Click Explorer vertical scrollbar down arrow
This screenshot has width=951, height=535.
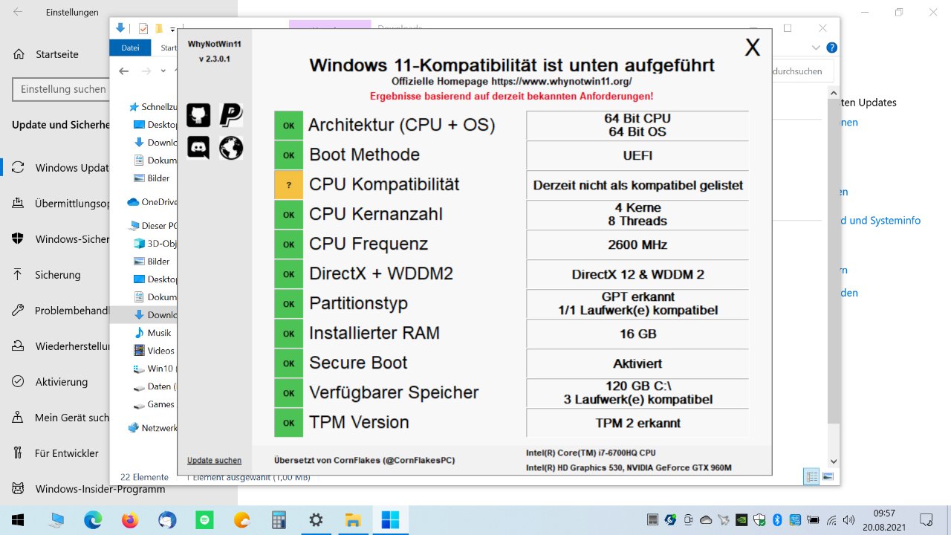(x=834, y=461)
